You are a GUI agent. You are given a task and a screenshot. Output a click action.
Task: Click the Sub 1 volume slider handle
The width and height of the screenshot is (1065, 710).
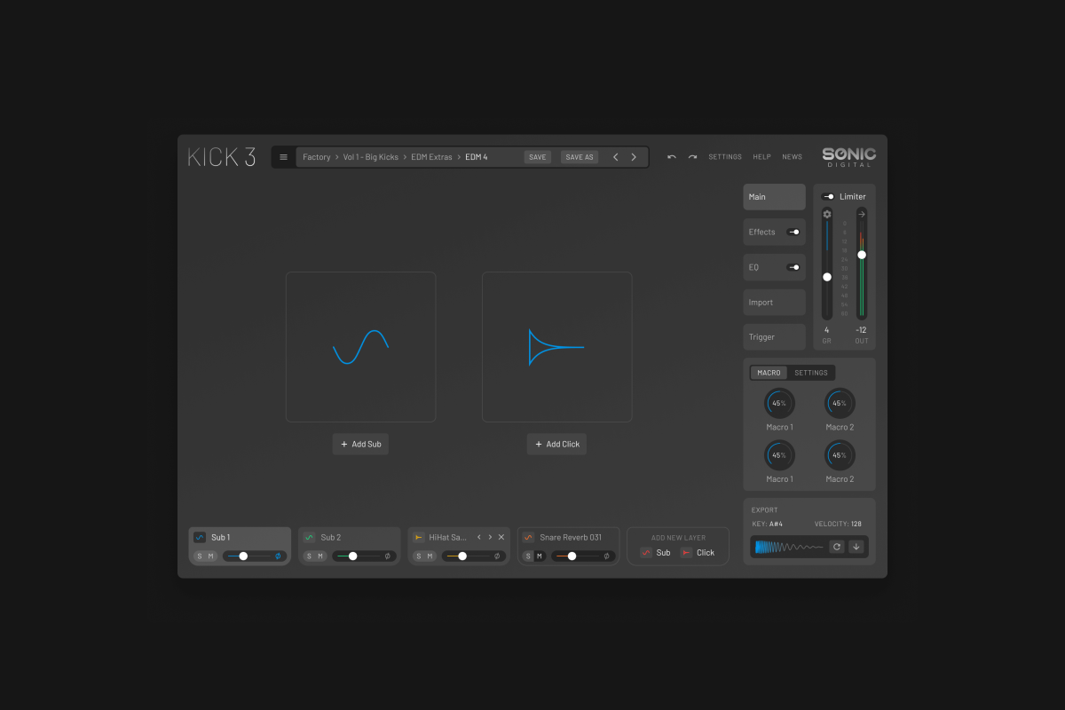(x=243, y=556)
